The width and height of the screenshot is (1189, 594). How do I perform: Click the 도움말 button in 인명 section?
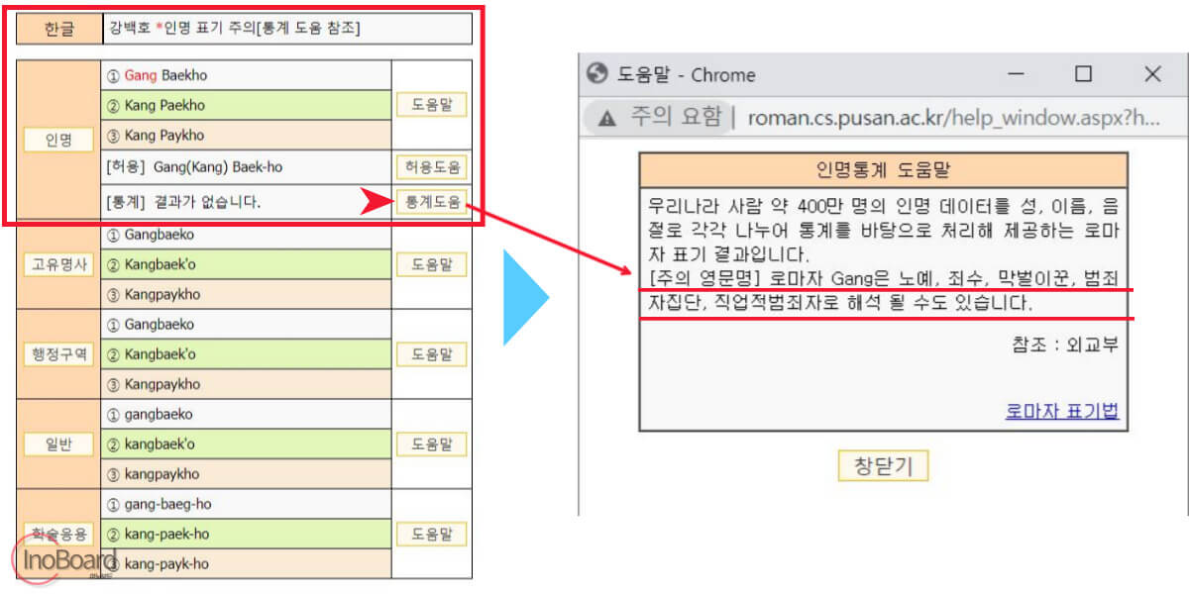coord(432,105)
